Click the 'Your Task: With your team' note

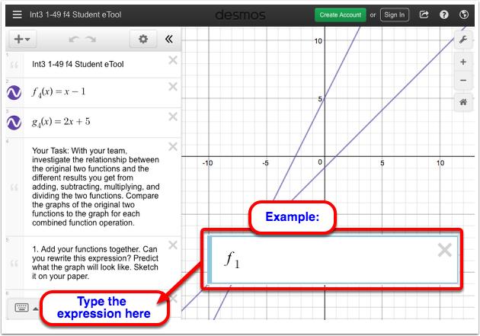(x=95, y=187)
